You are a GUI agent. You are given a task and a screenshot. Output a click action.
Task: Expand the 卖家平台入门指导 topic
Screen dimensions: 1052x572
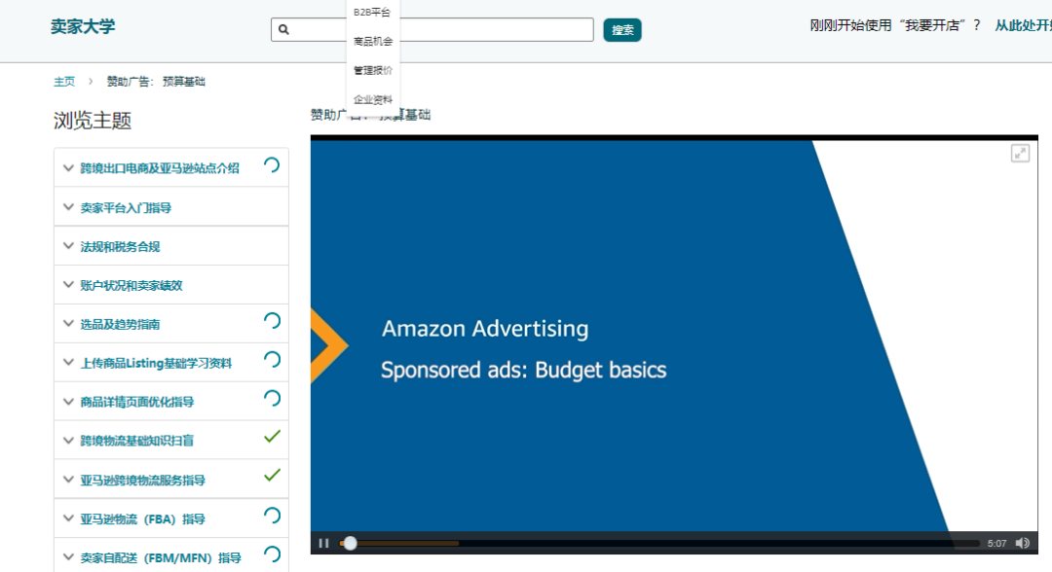(x=171, y=207)
